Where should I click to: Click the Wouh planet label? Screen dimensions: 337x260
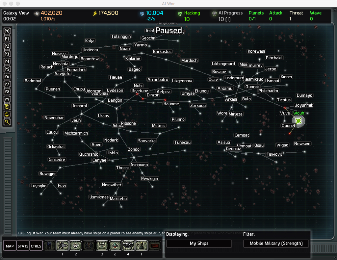coord(299,113)
